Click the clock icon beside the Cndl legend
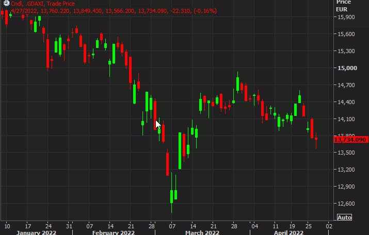Viewport: 369px width, 235px height. [6, 3]
